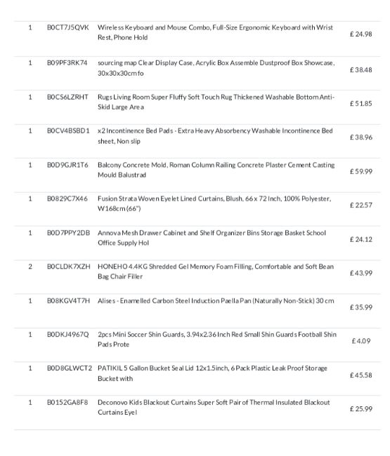Select Balcony Concrete Mold description text

[x=216, y=170]
